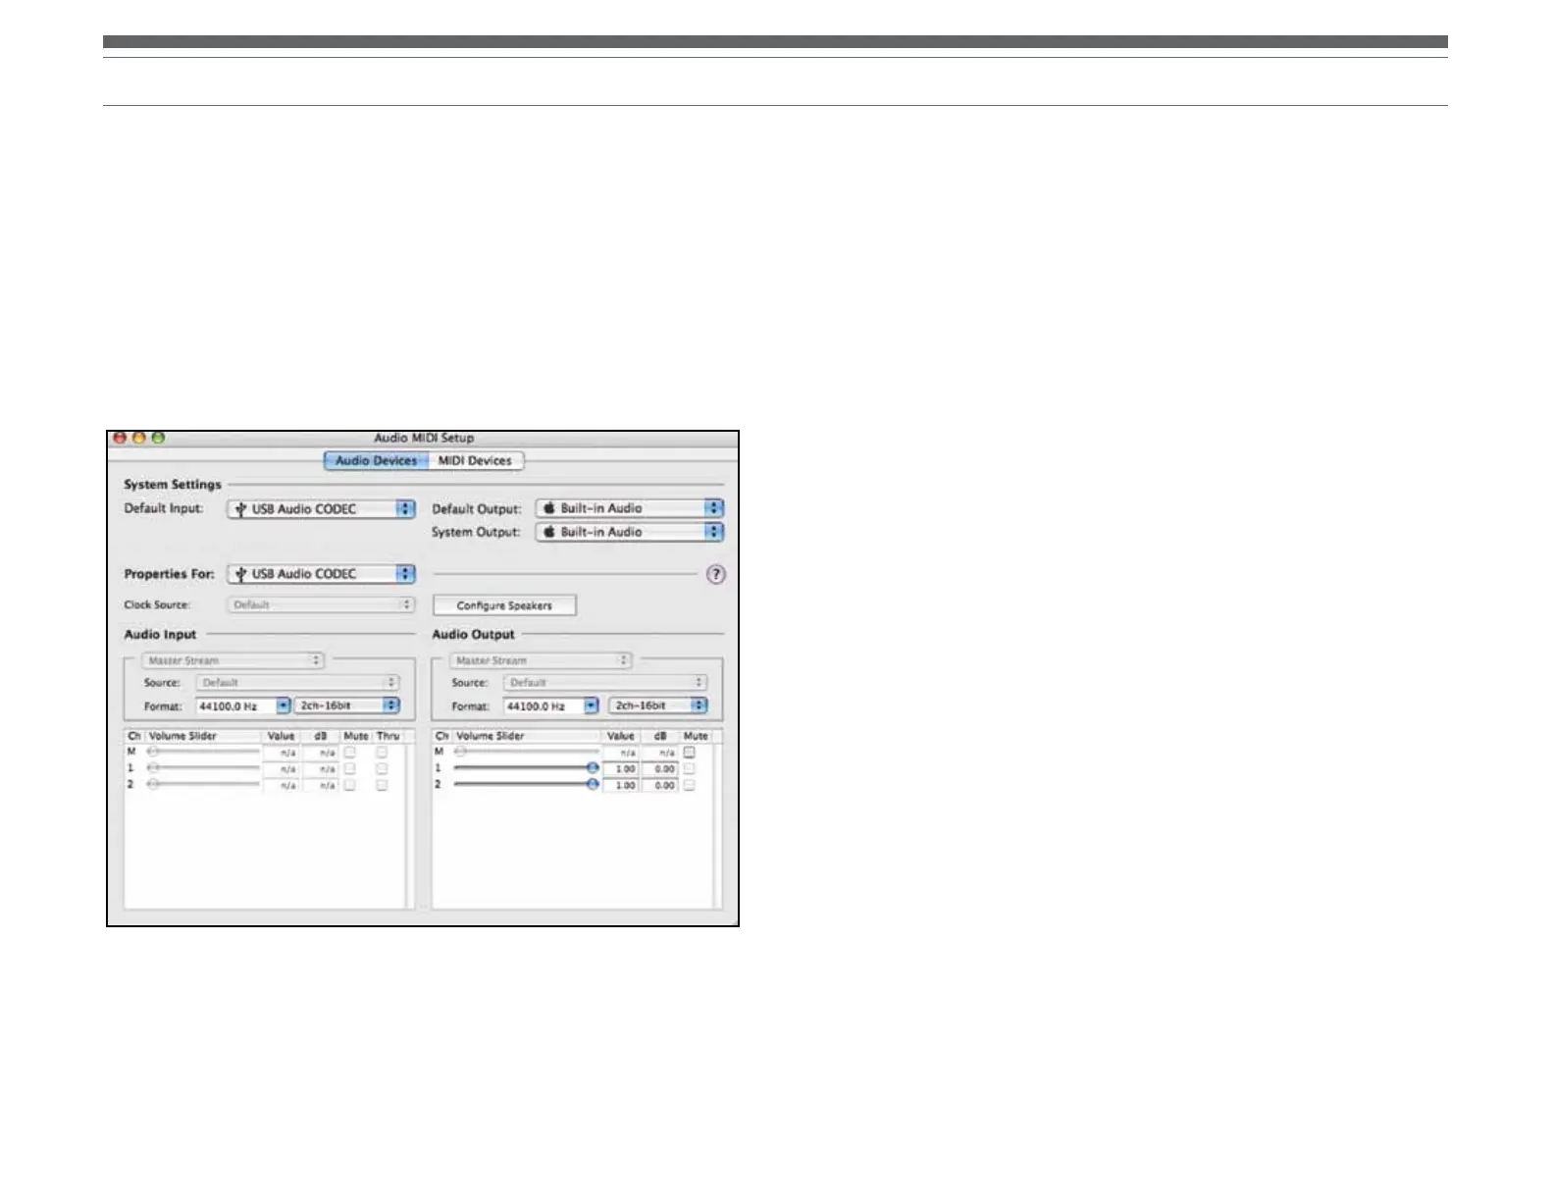Open the Default Input device dropdown

[322, 509]
